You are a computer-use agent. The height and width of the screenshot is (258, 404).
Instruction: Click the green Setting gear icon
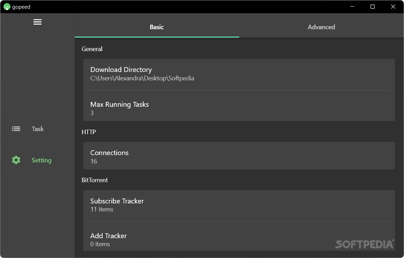[16, 160]
